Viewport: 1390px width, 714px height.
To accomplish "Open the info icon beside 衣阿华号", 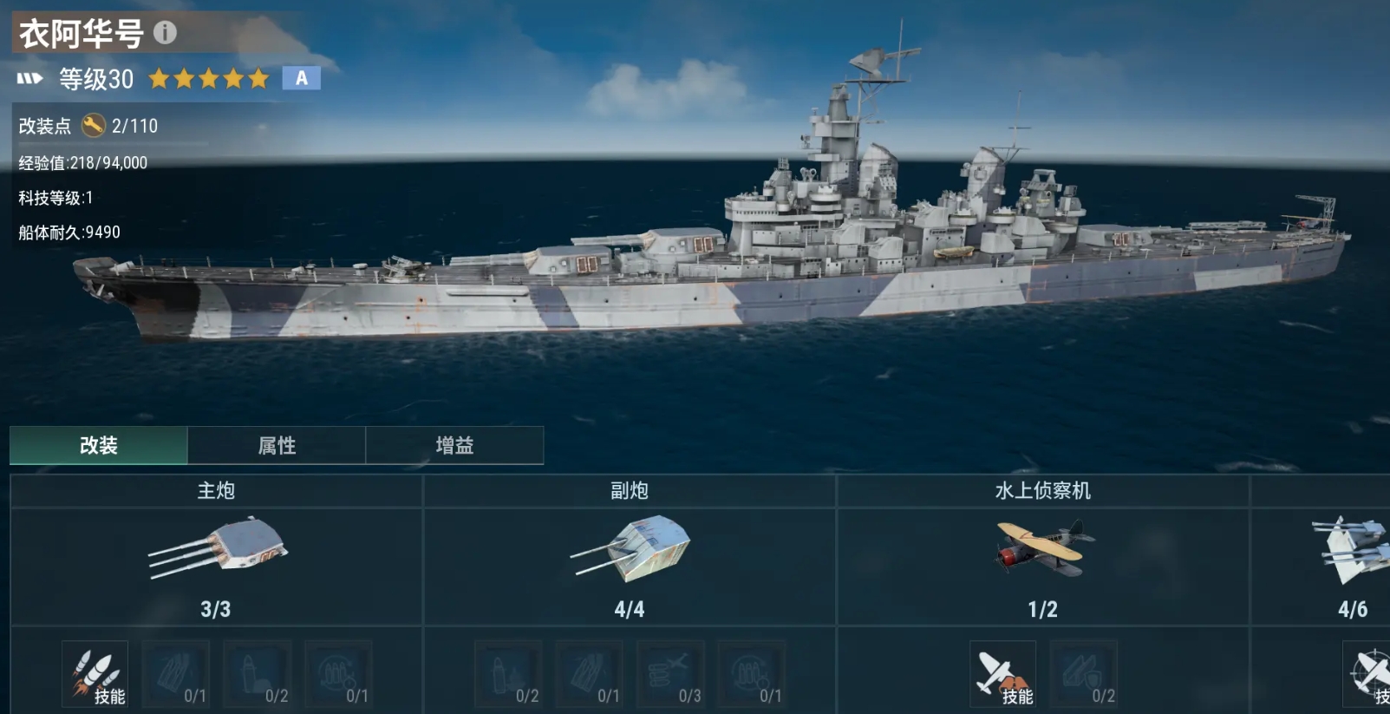I will point(165,33).
